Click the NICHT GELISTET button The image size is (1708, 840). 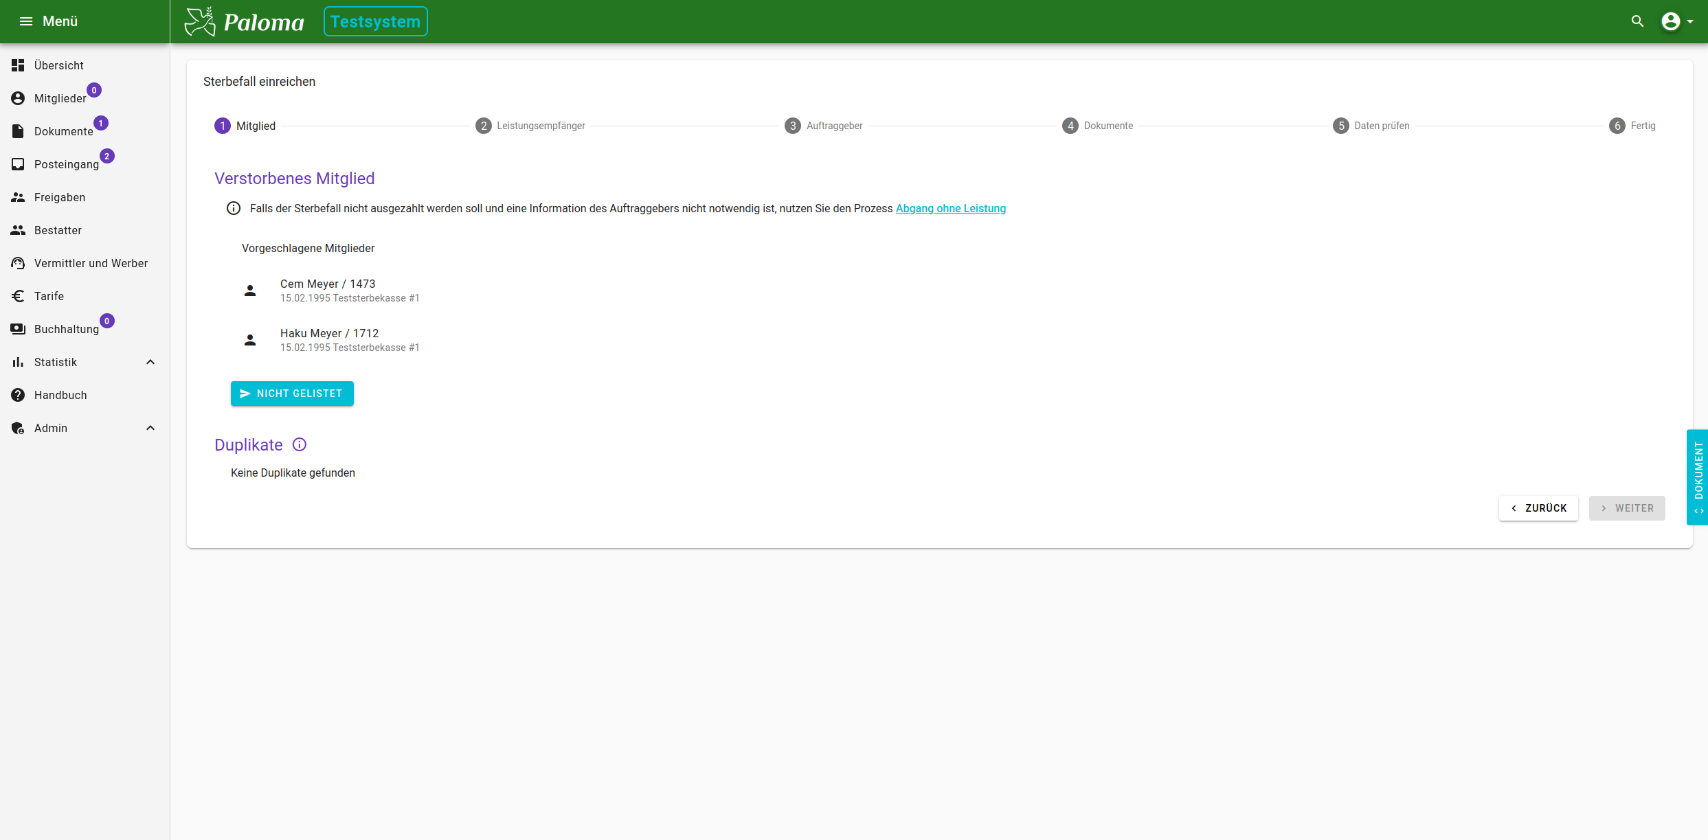coord(292,394)
